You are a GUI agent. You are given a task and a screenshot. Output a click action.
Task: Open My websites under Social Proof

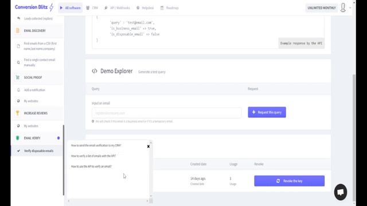click(31, 101)
